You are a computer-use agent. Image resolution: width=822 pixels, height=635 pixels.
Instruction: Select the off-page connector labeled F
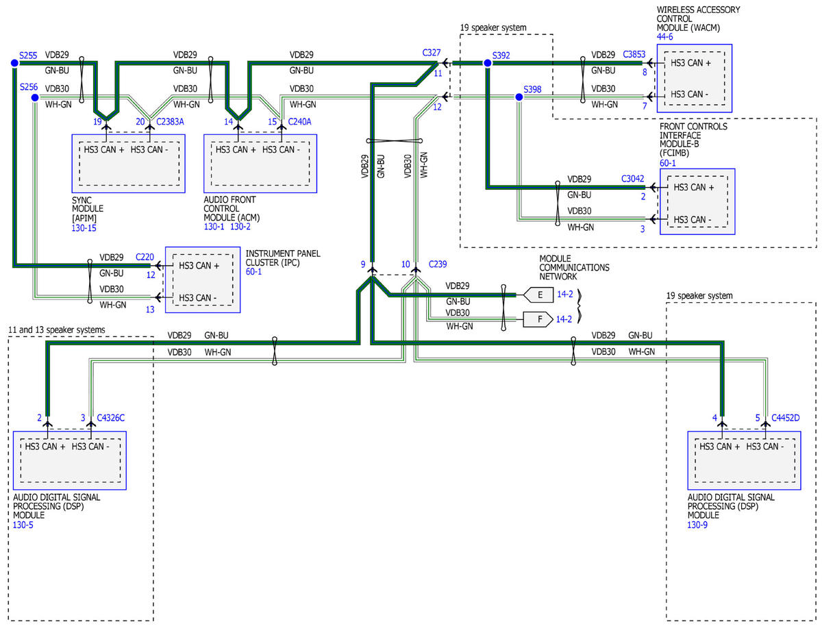[538, 319]
